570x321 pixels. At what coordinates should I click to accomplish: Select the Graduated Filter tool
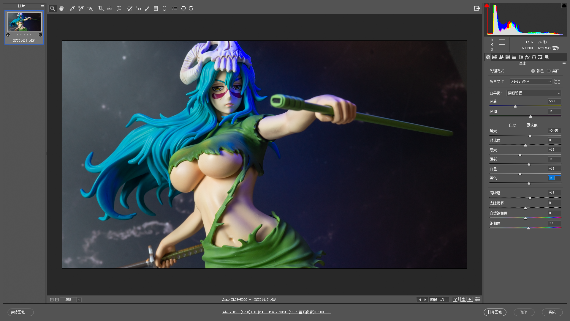click(x=156, y=8)
